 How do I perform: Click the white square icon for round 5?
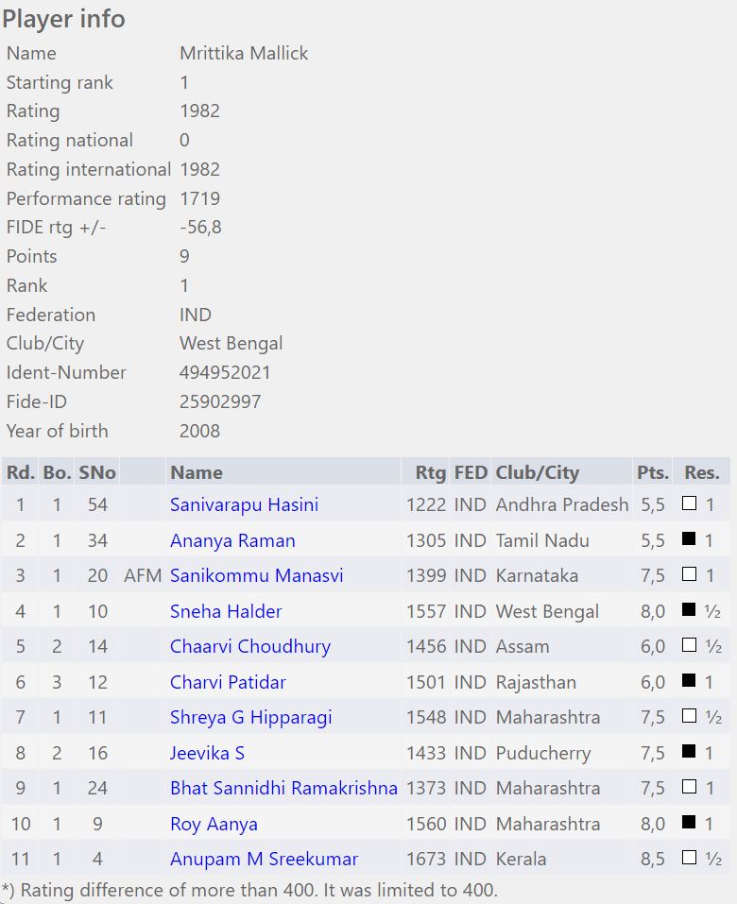(689, 645)
